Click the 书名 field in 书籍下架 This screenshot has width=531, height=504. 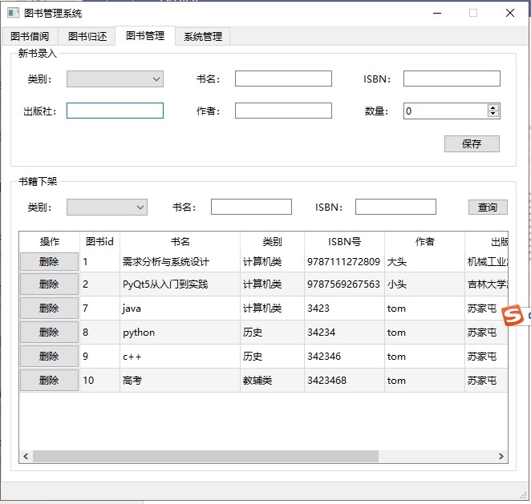pyautogui.click(x=251, y=207)
